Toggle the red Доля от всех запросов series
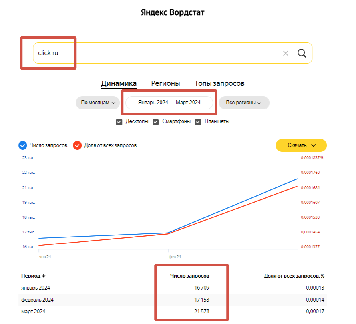 [x=77, y=145]
